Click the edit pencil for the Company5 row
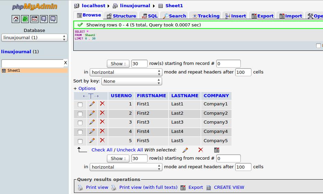 tap(92, 140)
